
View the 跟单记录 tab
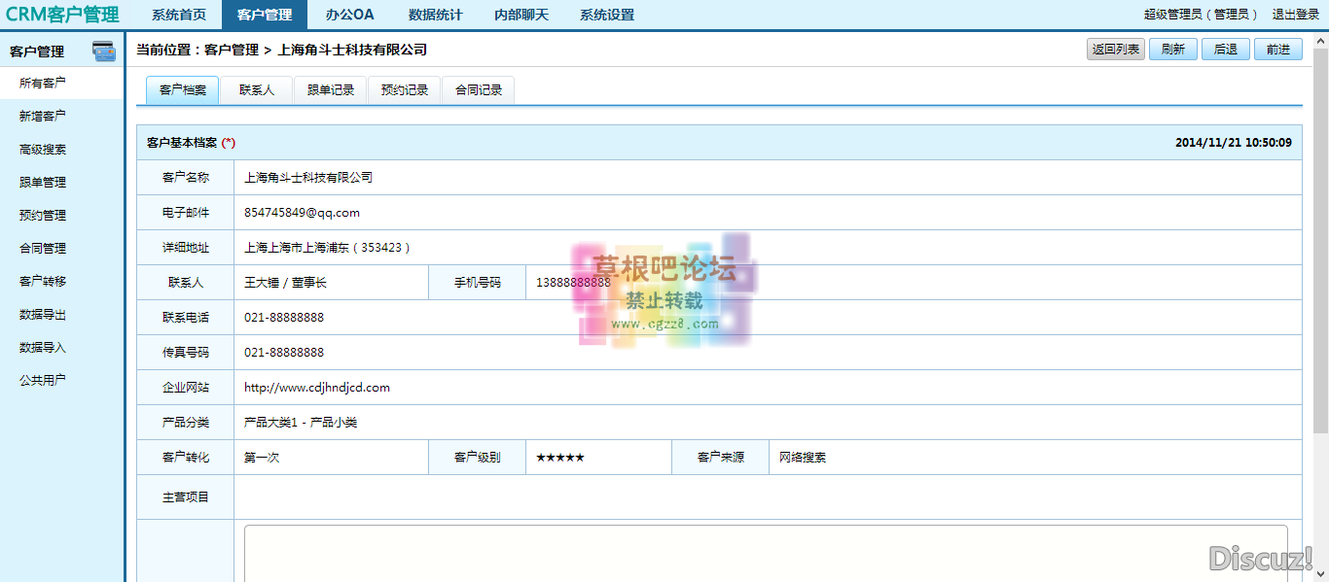[x=330, y=89]
